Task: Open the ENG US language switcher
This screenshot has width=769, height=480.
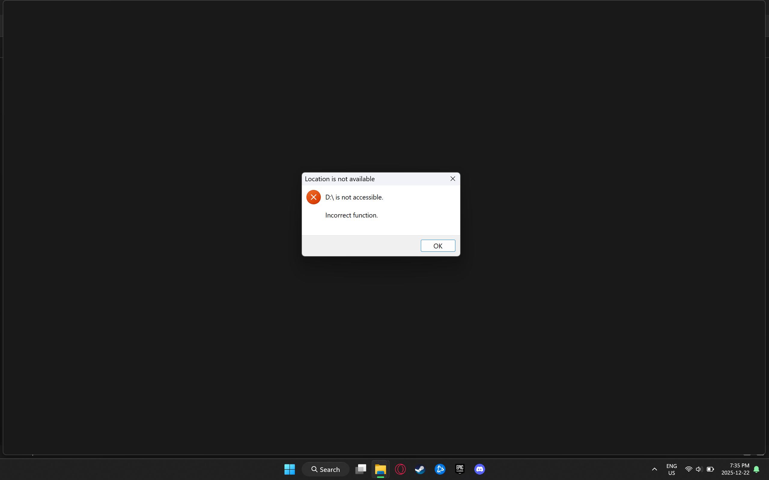Action: 671,469
